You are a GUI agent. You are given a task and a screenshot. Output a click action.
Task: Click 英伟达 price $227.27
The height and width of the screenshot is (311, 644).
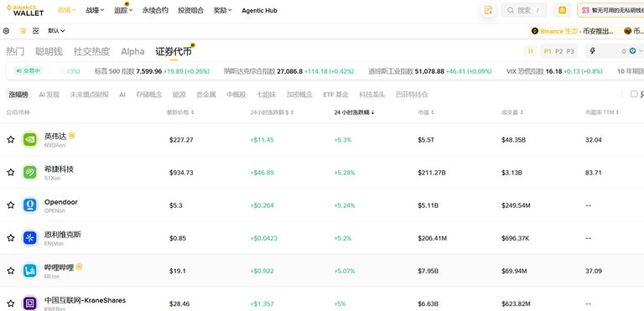[x=181, y=140]
